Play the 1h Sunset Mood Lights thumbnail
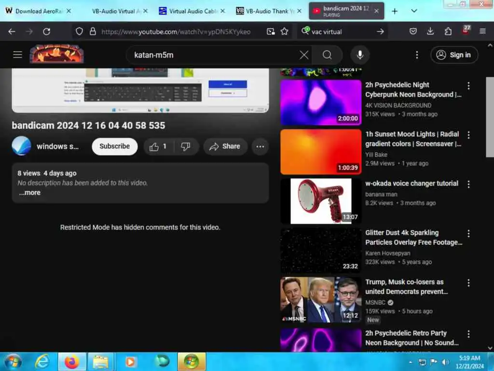The height and width of the screenshot is (371, 494). click(x=321, y=152)
